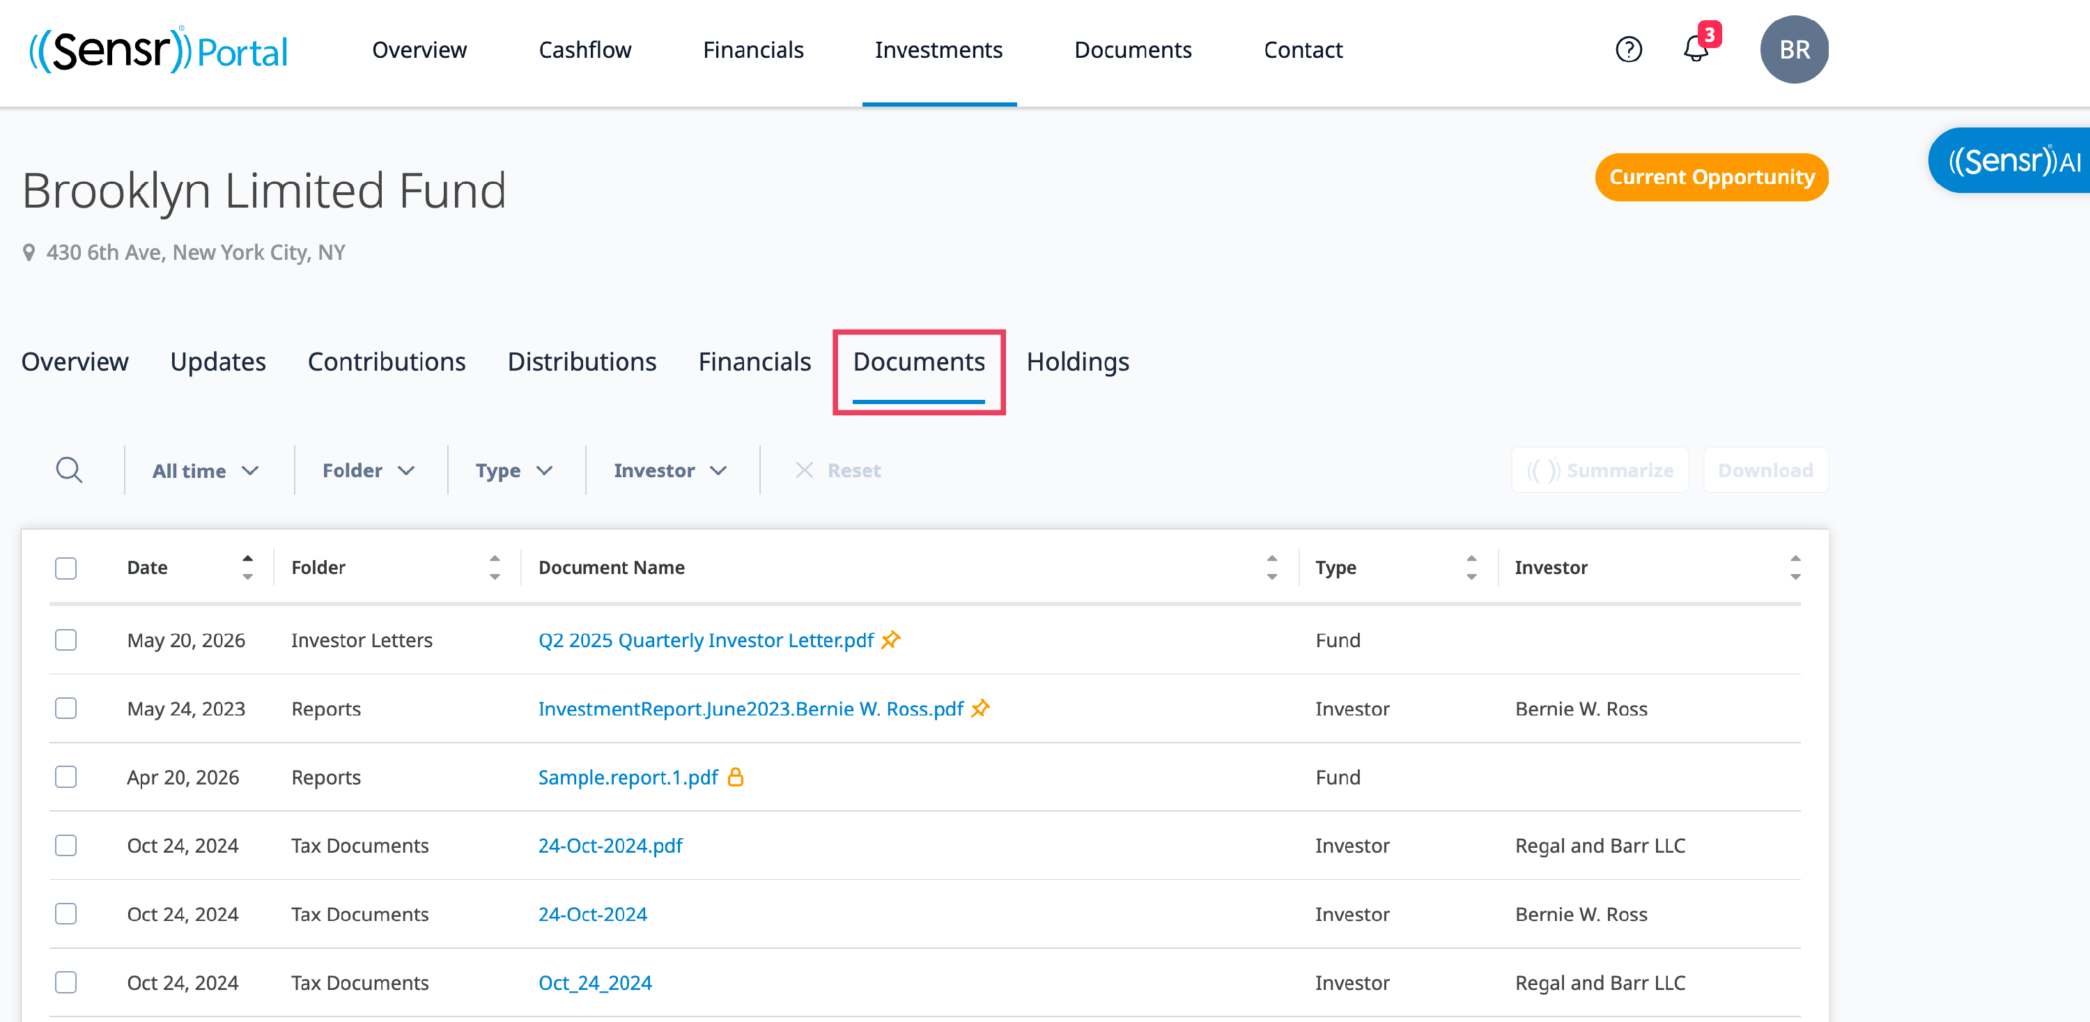
Task: Click Investor Letters folder cell
Action: tap(362, 640)
